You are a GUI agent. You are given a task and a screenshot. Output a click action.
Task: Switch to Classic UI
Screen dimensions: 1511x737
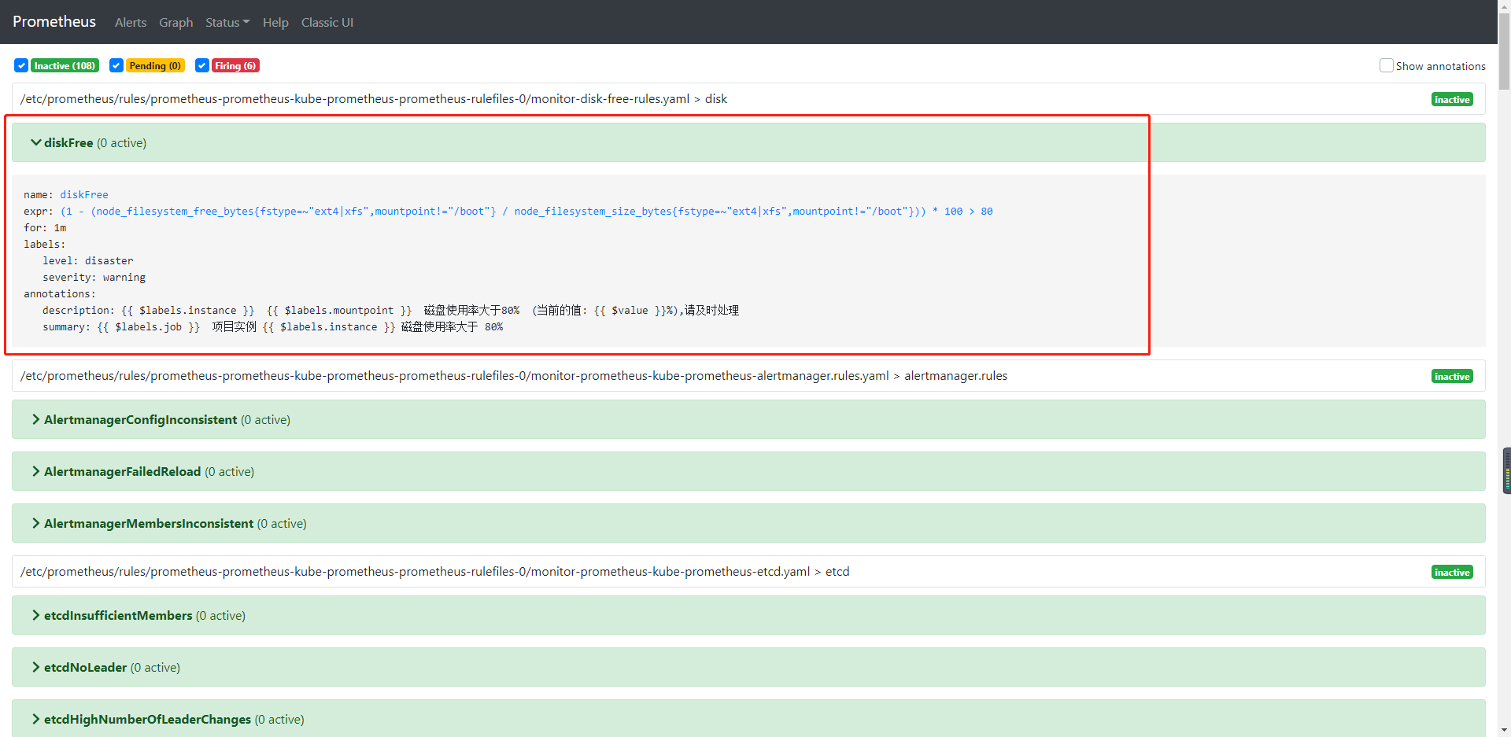[327, 23]
